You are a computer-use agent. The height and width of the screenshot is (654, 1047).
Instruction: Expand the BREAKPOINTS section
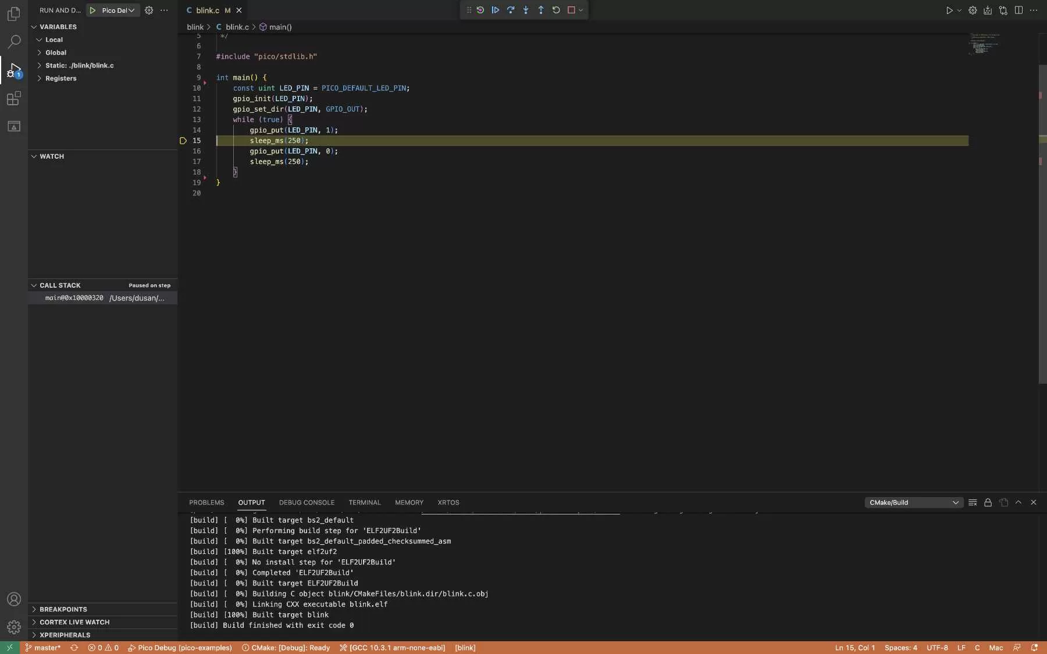63,609
